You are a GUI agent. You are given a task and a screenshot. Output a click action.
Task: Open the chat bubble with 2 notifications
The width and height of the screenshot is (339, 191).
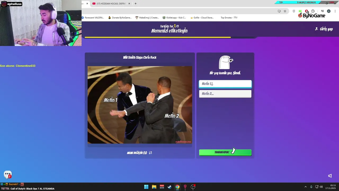(x=8, y=175)
